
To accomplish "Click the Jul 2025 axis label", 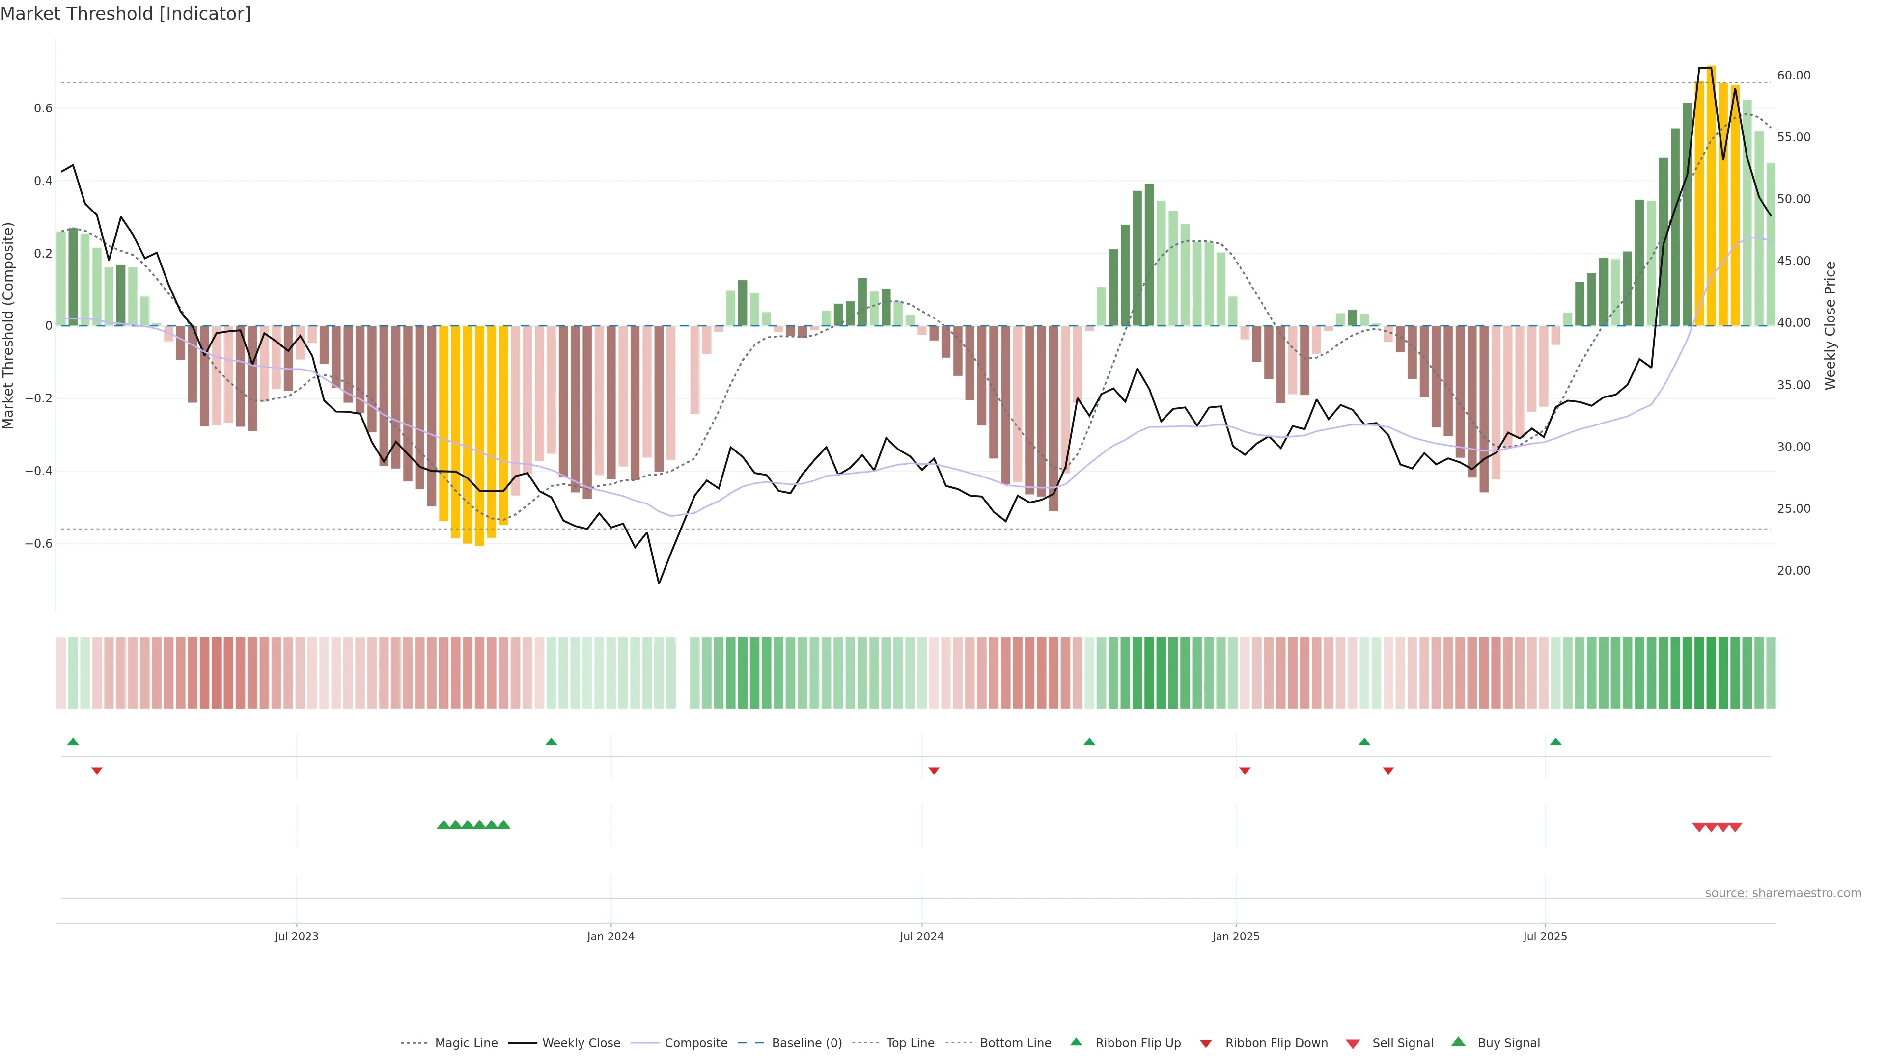I will [1545, 936].
